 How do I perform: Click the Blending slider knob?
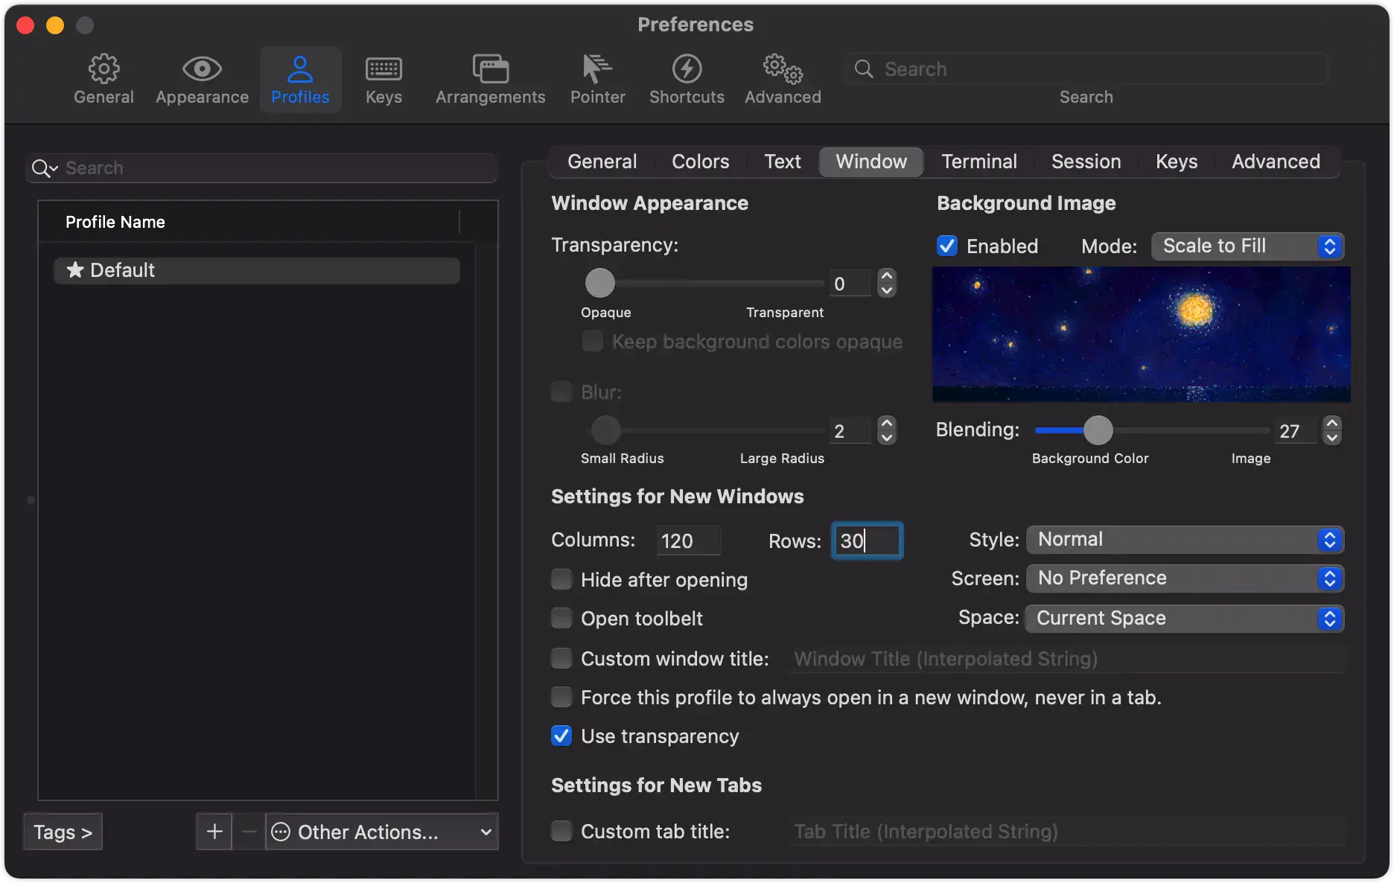[1098, 430]
